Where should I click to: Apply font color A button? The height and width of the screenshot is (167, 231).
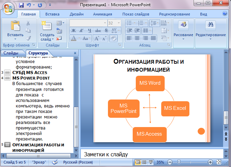(x=74, y=38)
